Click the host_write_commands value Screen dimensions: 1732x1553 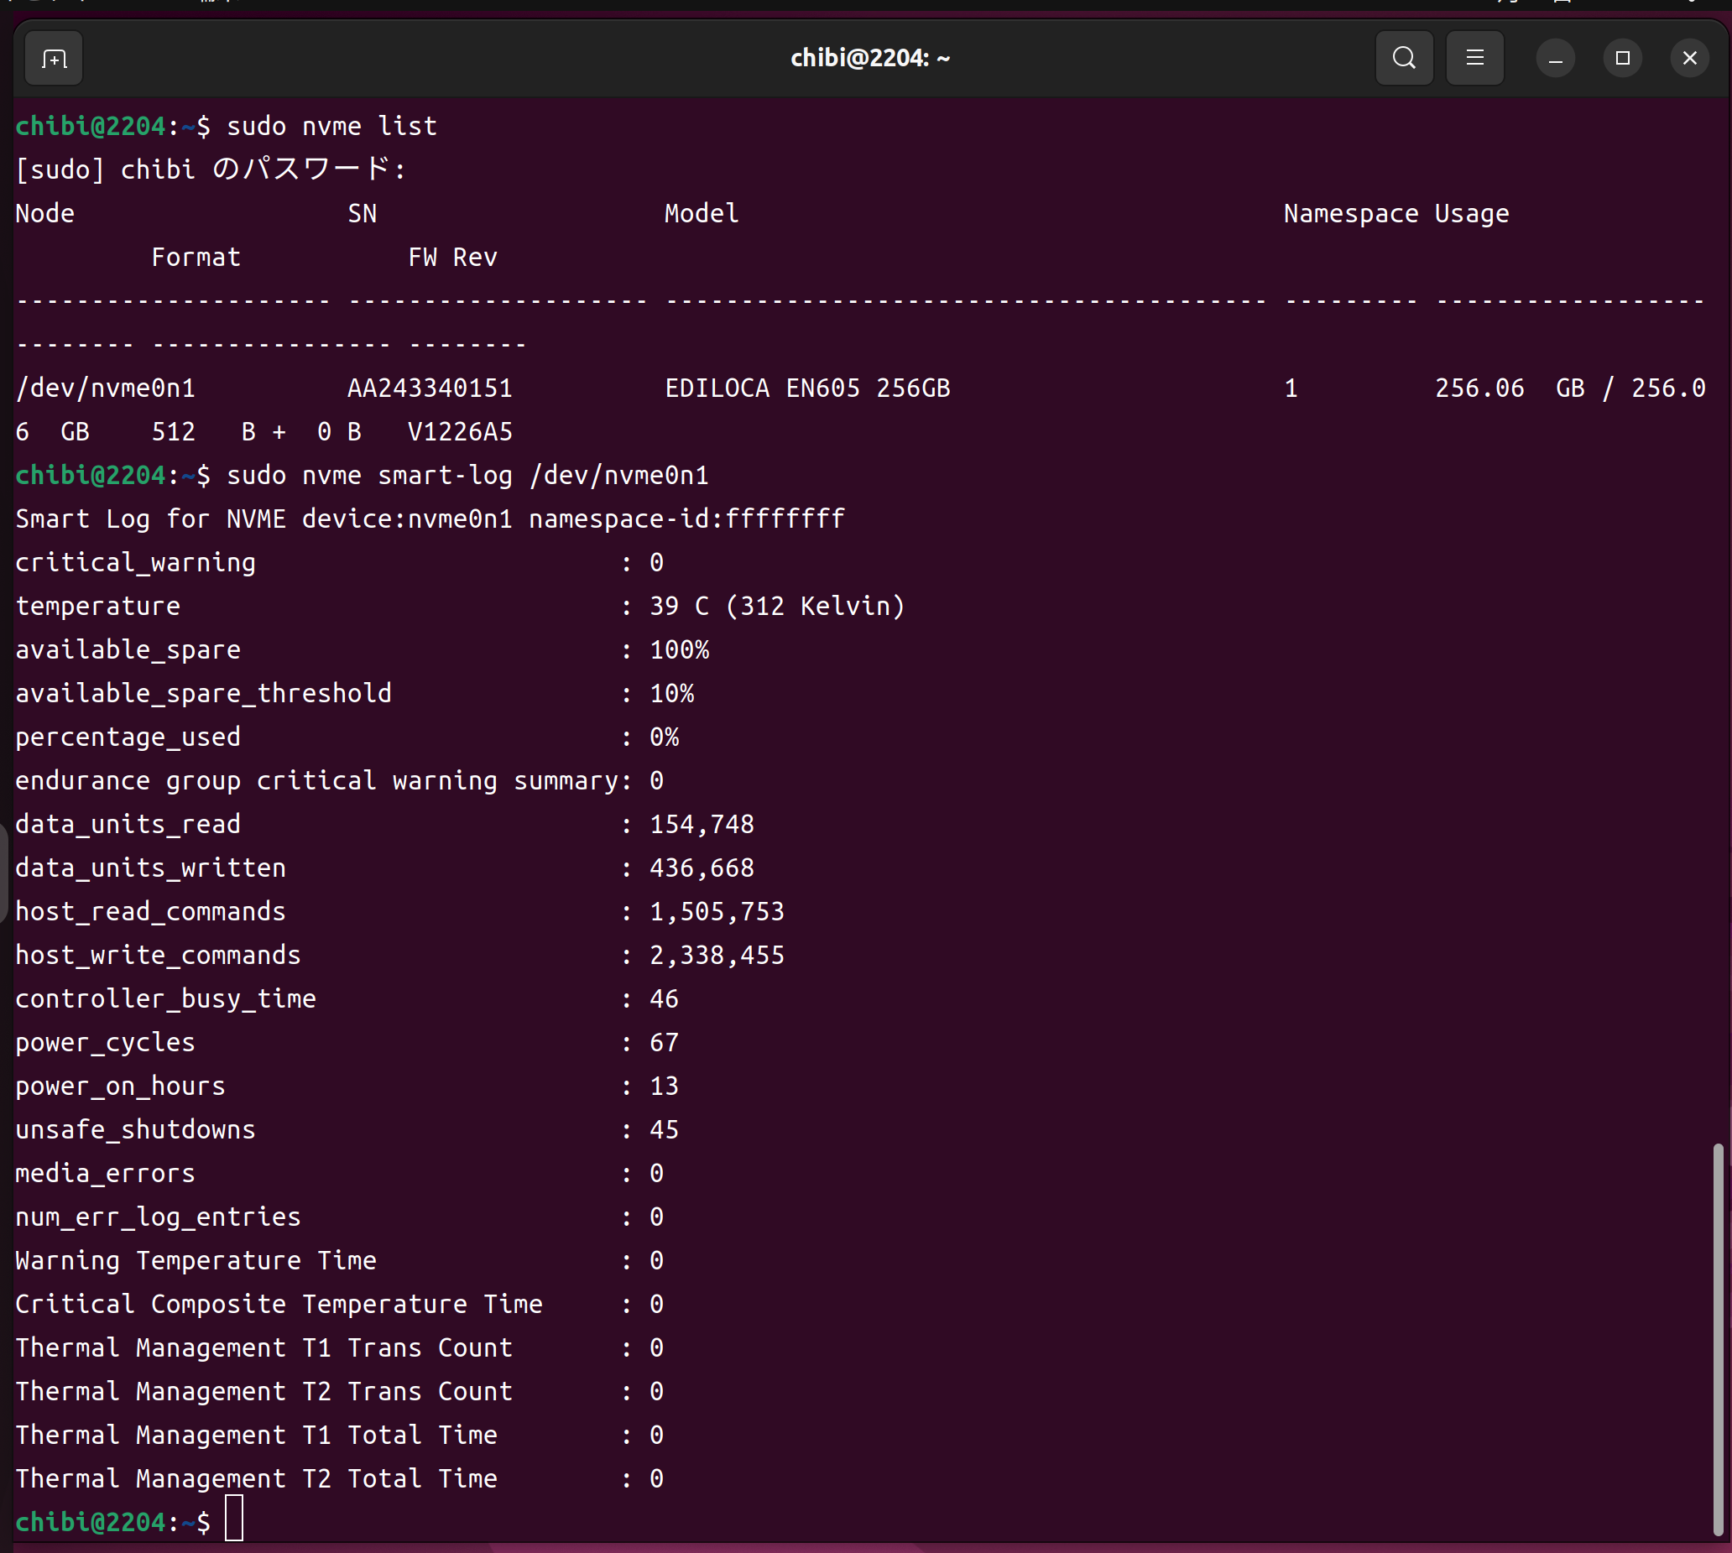(716, 955)
